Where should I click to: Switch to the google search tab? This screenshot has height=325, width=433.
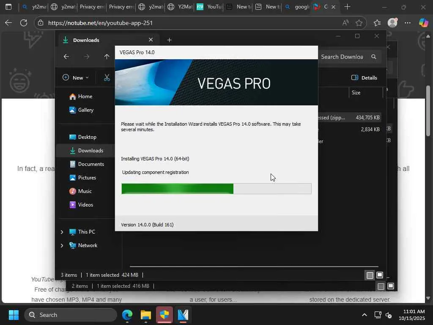[297, 7]
